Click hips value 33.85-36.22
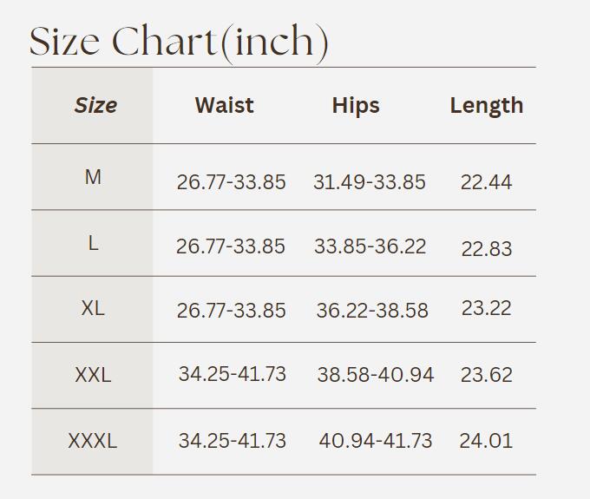Image resolution: width=590 pixels, height=499 pixels. [370, 246]
